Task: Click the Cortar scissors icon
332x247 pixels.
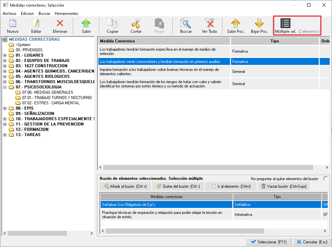Action: pyautogui.click(x=136, y=24)
